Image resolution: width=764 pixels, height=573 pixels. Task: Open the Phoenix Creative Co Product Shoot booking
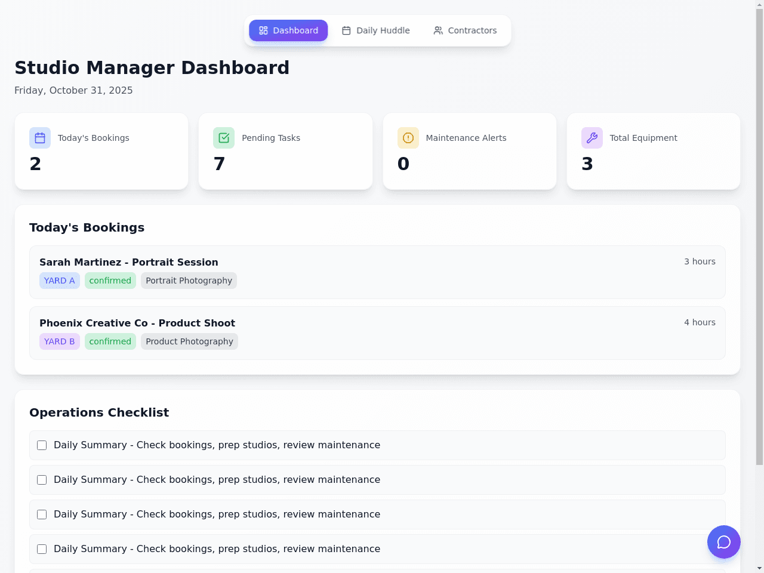click(377, 333)
